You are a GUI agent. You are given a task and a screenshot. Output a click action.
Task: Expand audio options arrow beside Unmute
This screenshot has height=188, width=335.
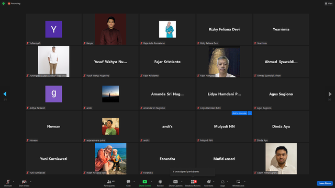coord(14,182)
